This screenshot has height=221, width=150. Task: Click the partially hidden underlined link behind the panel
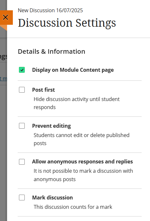[4, 78]
